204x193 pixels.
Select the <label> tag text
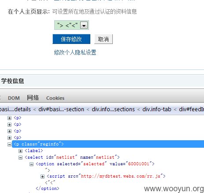coord(34,151)
